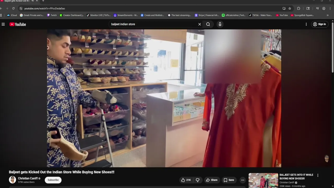This screenshot has width=334, height=188.
Task: Subscribe to Christian Caniff
Action: click(x=53, y=180)
